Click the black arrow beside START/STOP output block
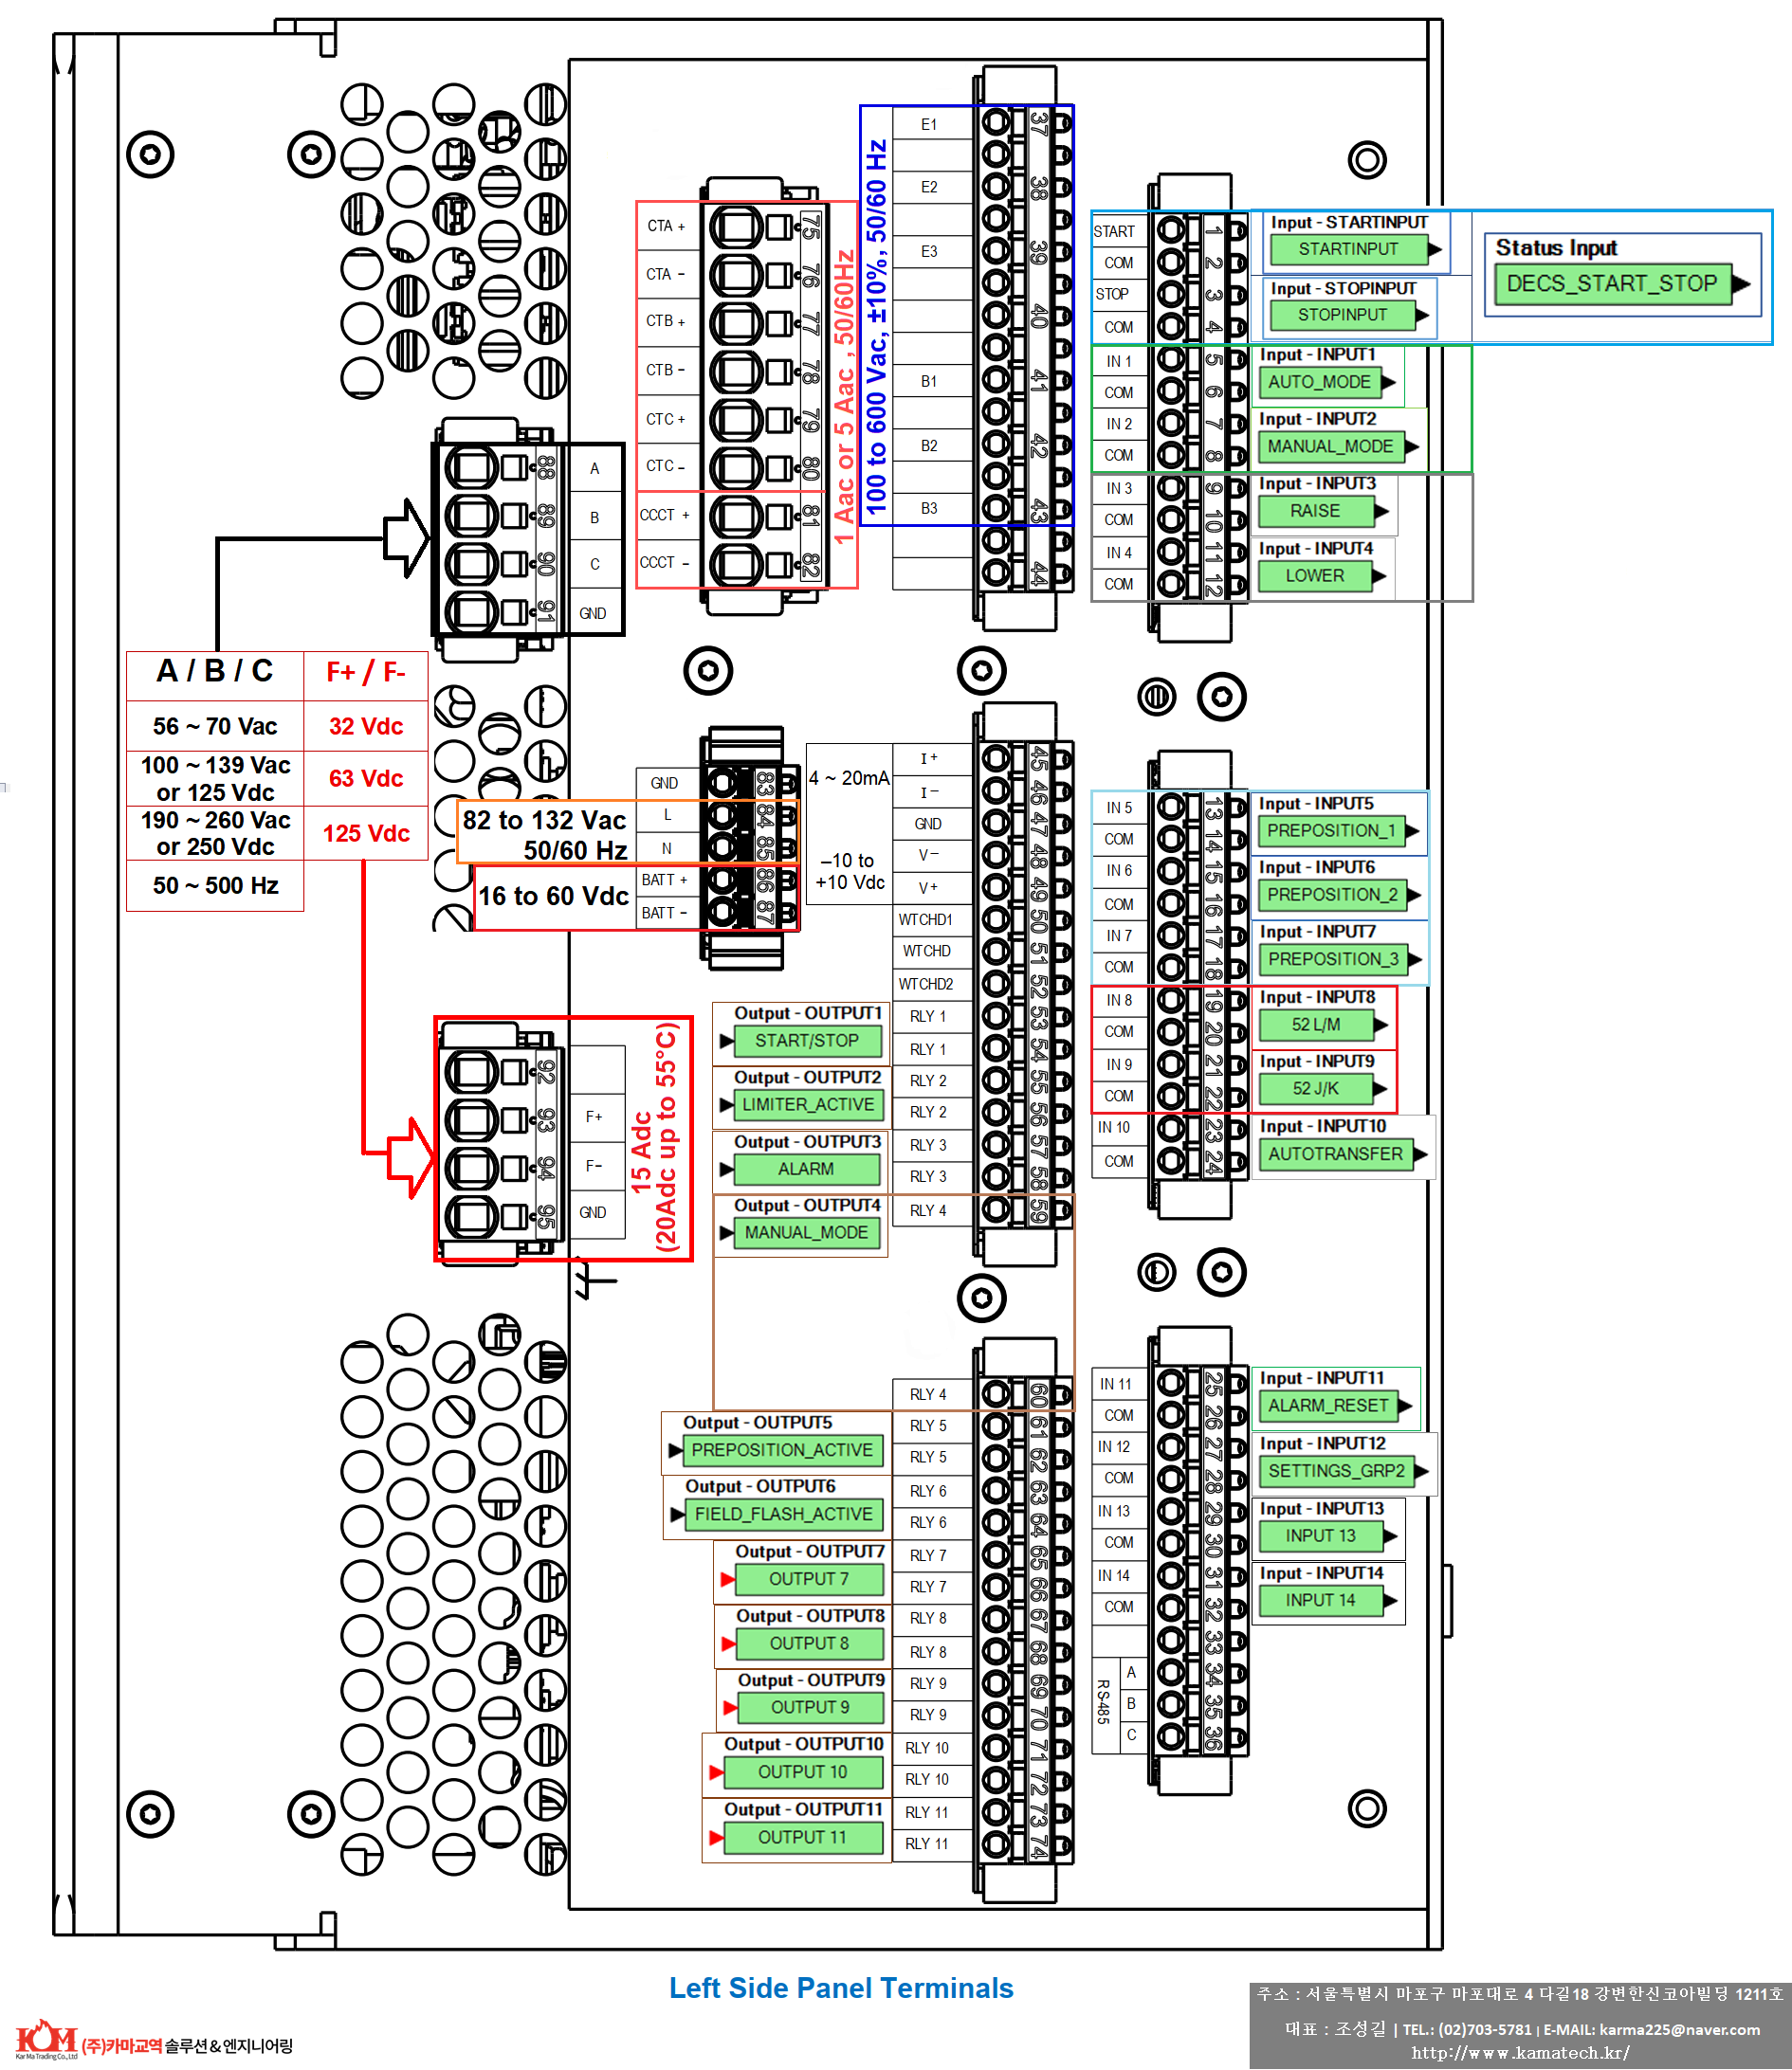The height and width of the screenshot is (2070, 1792). 727,1041
